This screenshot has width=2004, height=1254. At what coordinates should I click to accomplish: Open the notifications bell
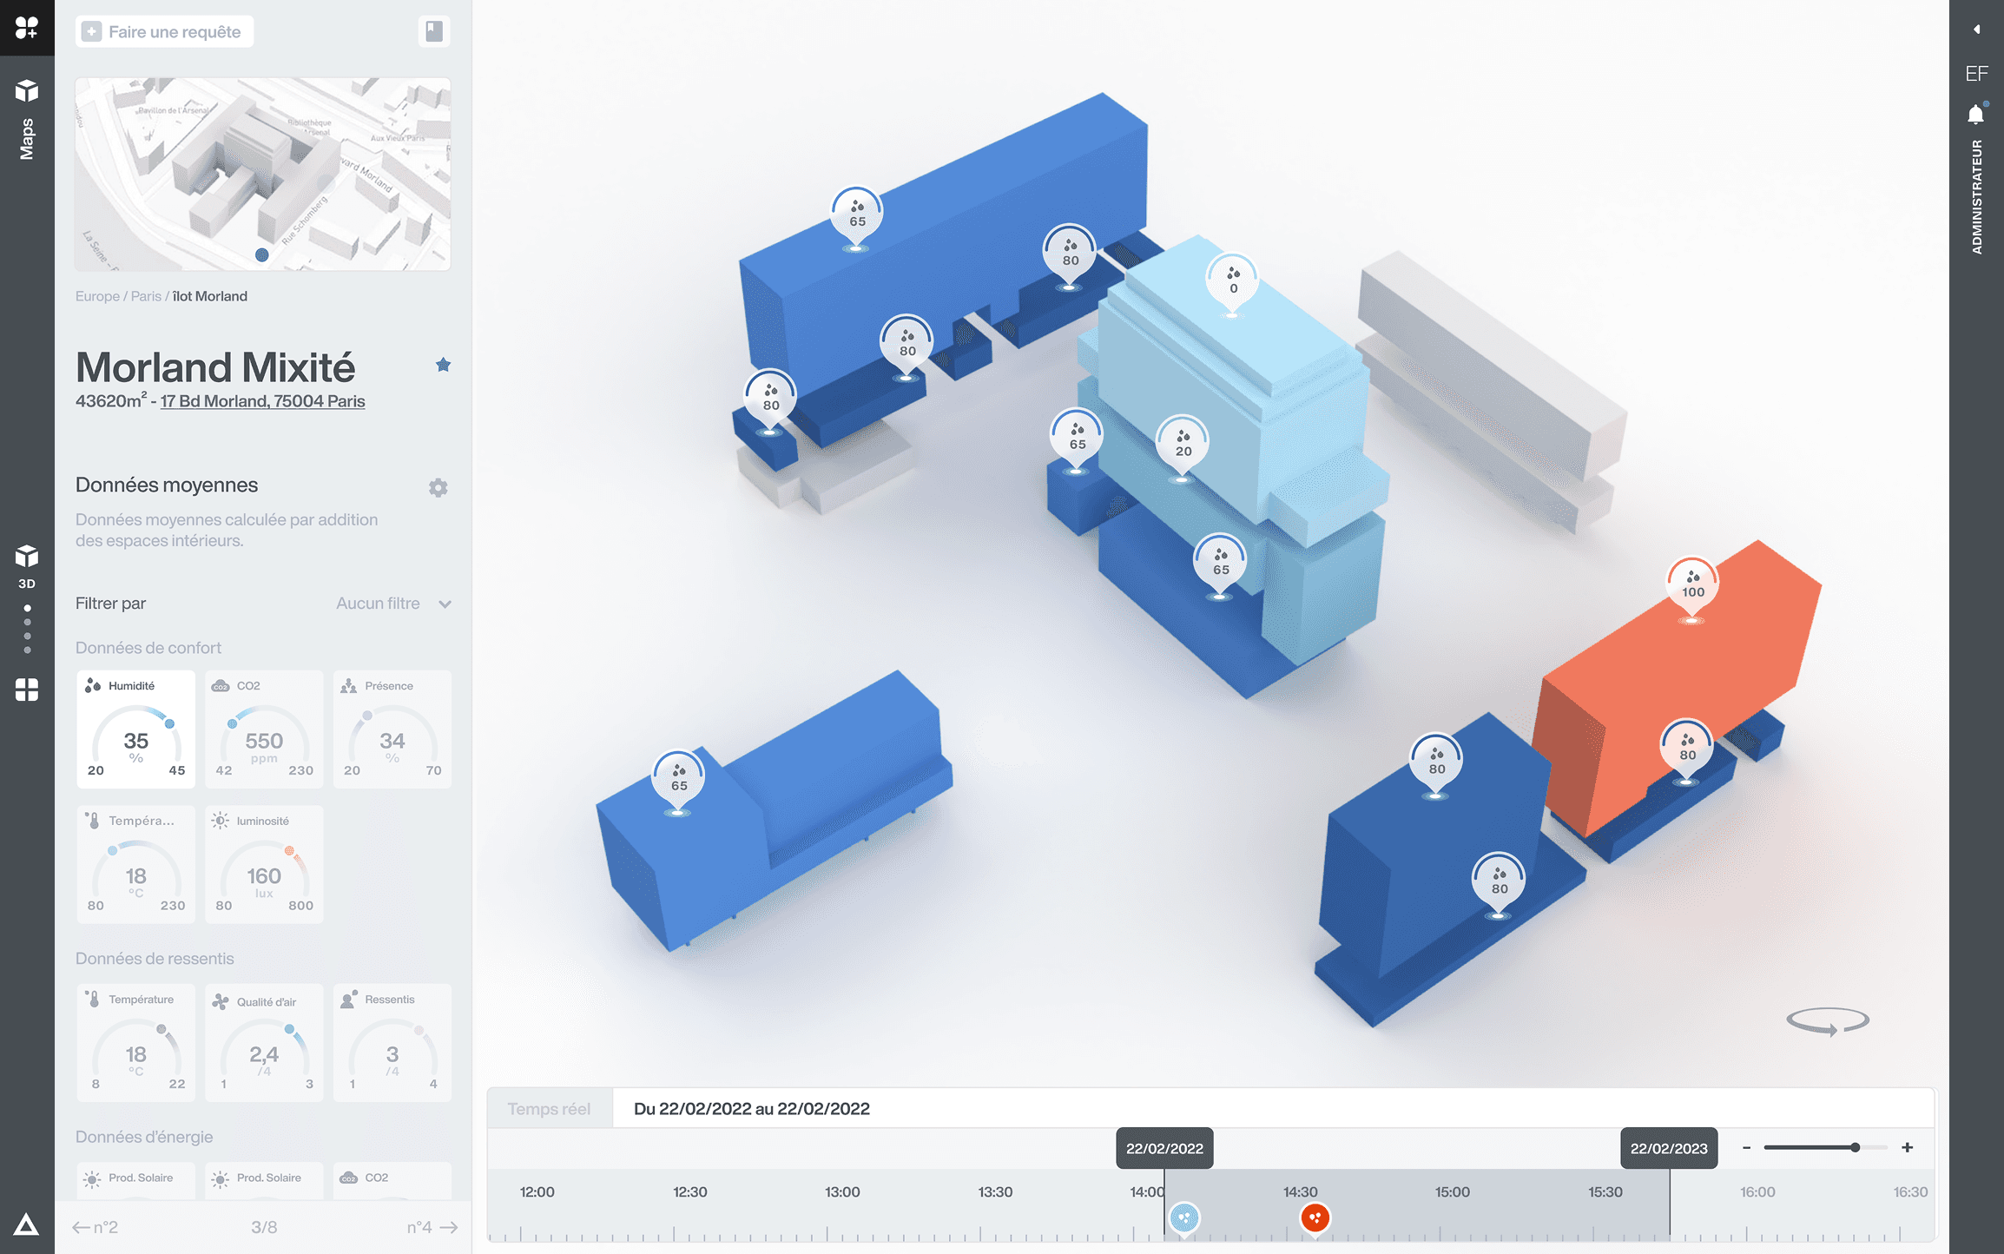[1975, 115]
